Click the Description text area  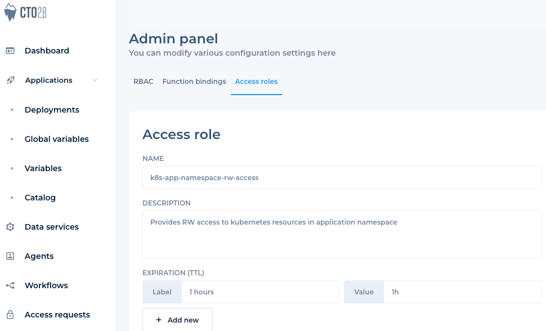point(341,234)
